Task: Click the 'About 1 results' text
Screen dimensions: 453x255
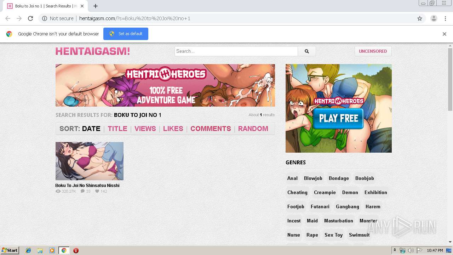Action: 262,115
